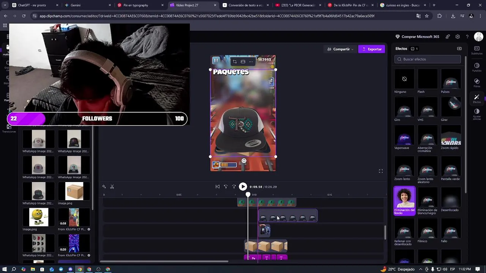Click the crop icon on the floating toolbar

point(235,61)
